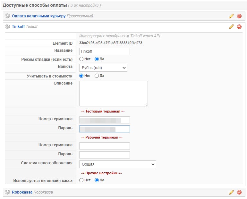This screenshot has width=247, height=199.
Task: Select Да for Учитывать в стоимости
Action: (97, 76)
